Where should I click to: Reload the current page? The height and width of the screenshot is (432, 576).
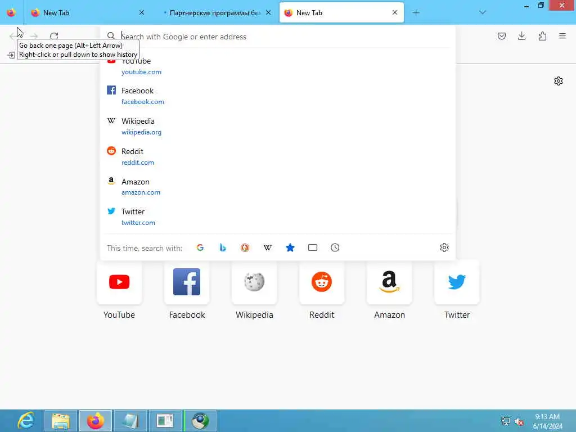(54, 36)
